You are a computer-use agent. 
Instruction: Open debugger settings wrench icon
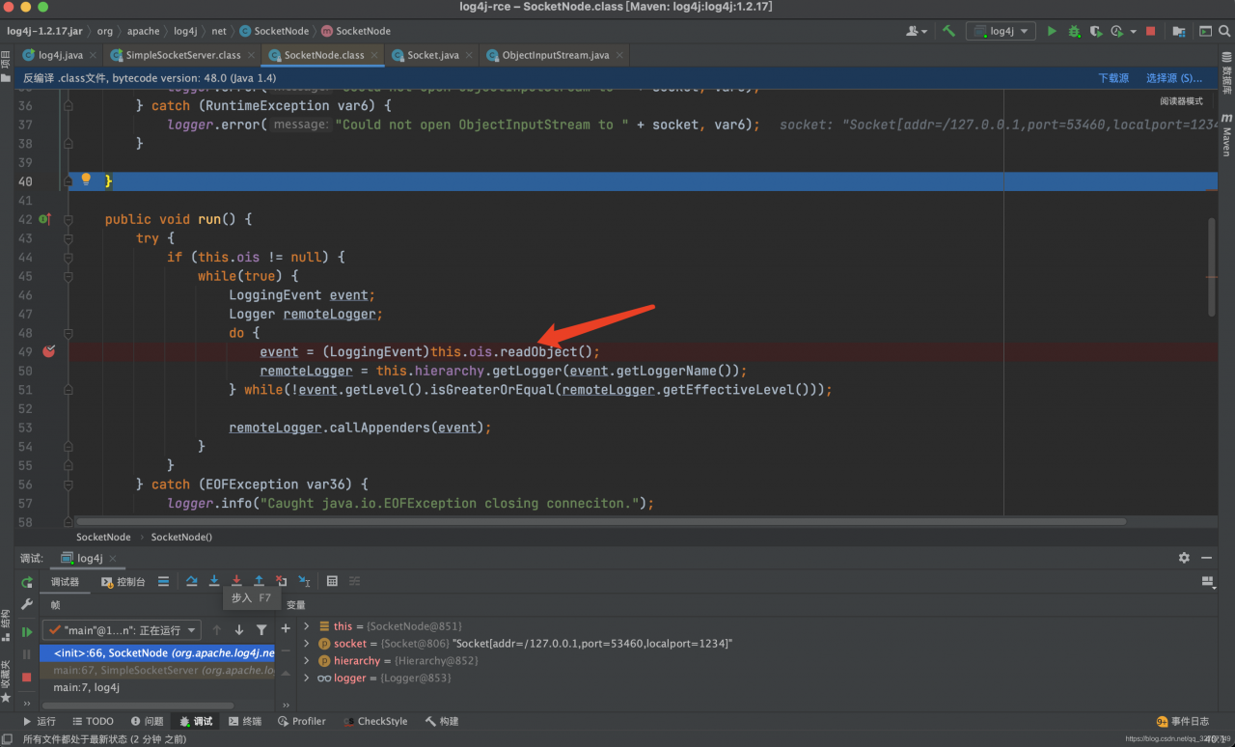[27, 605]
